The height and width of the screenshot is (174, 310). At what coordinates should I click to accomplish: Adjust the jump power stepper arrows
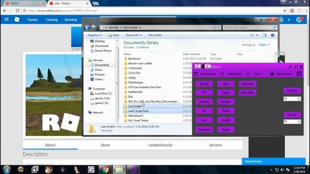click(299, 122)
